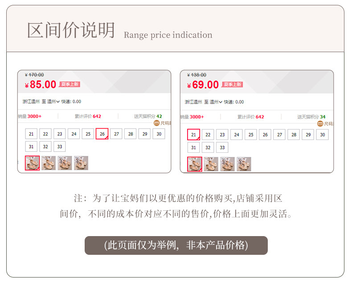Viewport: 352px width, 290px height.
Task: Choose size 30 in ¥85.00 panel
Action: point(159,134)
